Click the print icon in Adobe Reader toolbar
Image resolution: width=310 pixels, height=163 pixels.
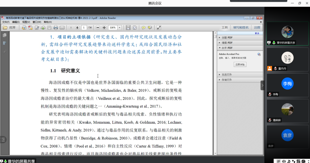click(x=56, y=28)
